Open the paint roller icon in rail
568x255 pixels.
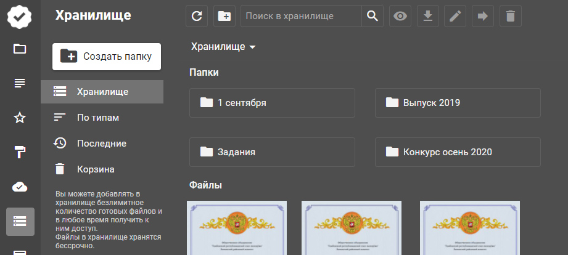pyautogui.click(x=20, y=152)
